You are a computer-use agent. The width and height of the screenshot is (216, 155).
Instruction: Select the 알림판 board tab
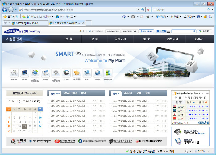55,94
